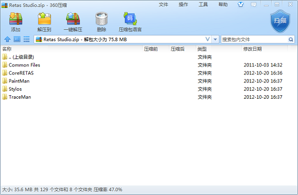Go up one level with blue arrow
298x195 pixels.
pos(7,39)
